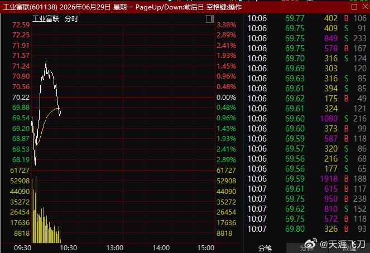Image resolution: width=370 pixels, height=253 pixels.
Task: Select tick price 69.63 in trade list
Action: tap(295, 79)
